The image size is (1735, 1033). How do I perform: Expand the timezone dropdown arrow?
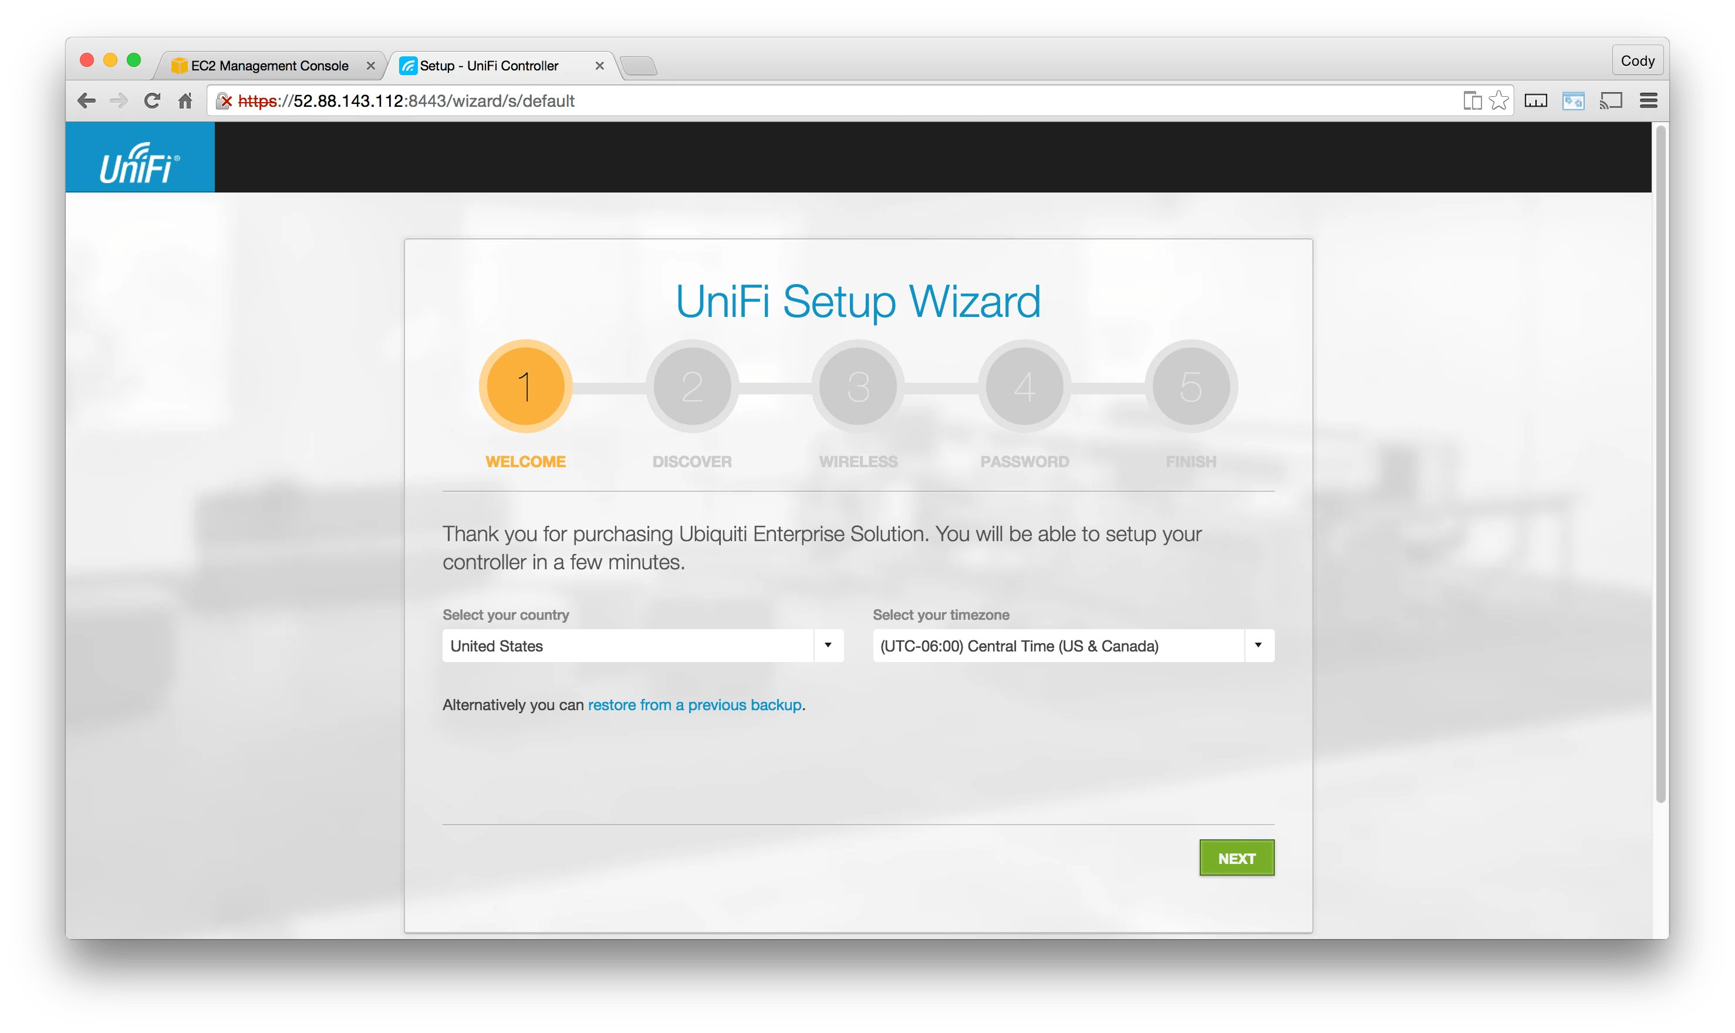[x=1258, y=645]
